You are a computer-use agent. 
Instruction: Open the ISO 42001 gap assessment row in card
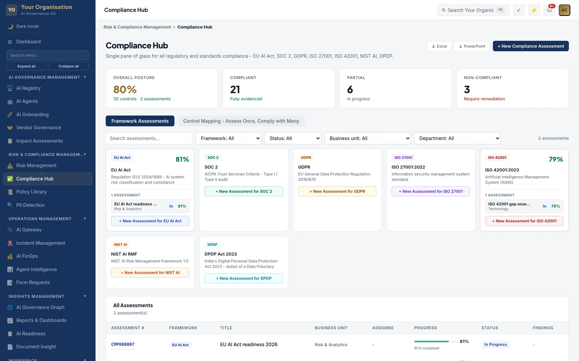[524, 206]
